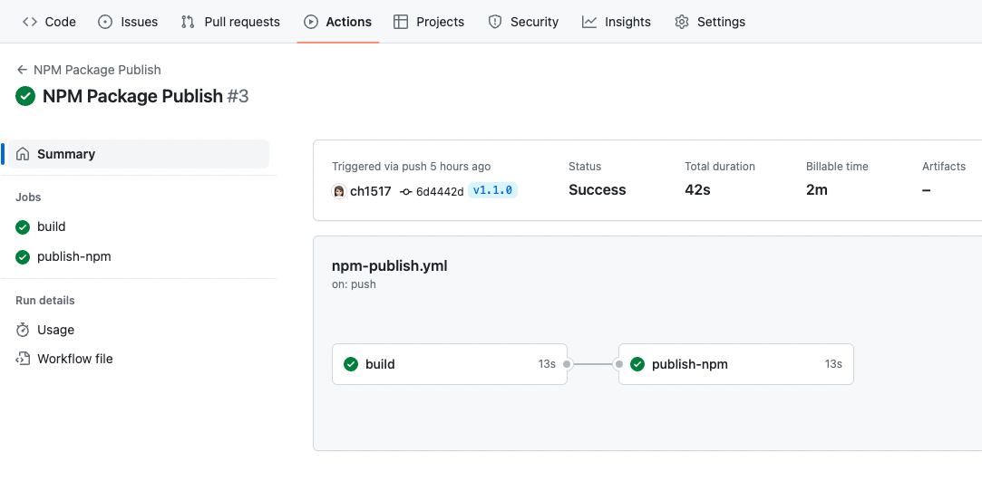This screenshot has height=481, width=982.
Task: Click the Workflow file code icon
Action: point(23,359)
